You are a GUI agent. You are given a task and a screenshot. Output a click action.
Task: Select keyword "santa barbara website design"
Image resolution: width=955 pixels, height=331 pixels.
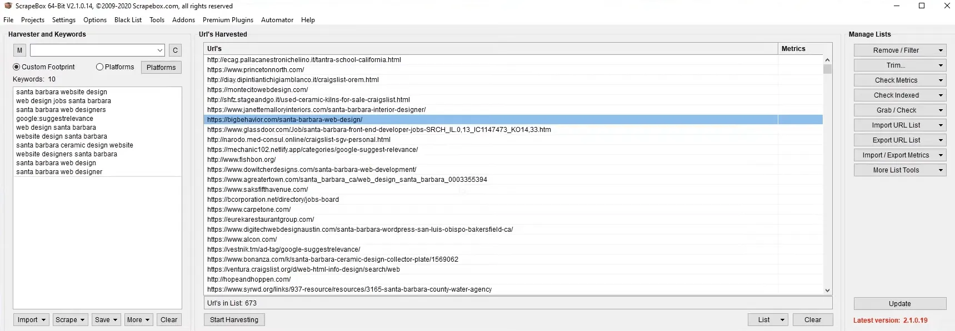pos(62,92)
